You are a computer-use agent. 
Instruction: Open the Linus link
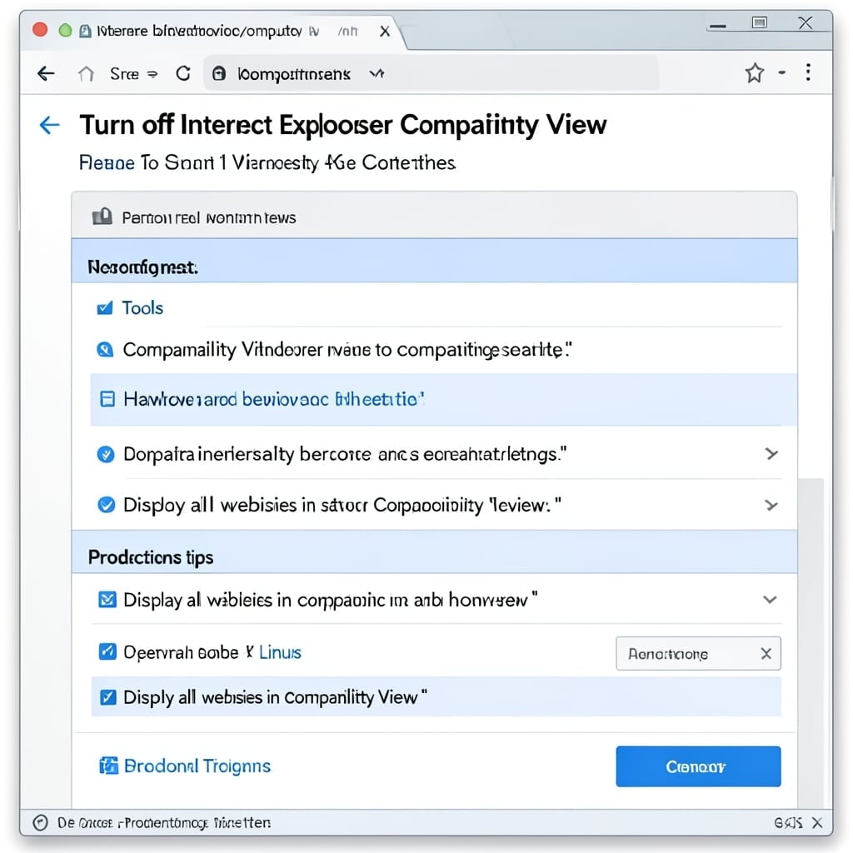coord(280,652)
